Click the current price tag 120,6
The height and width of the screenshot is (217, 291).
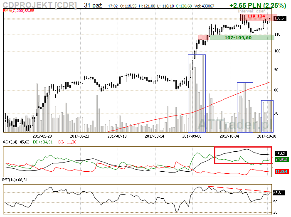[x=279, y=18]
